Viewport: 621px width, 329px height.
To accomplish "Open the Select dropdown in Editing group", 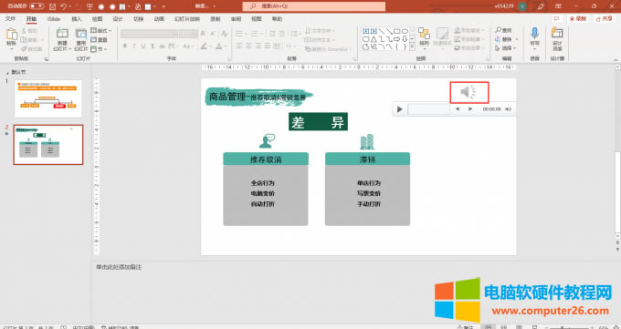I will 506,48.
